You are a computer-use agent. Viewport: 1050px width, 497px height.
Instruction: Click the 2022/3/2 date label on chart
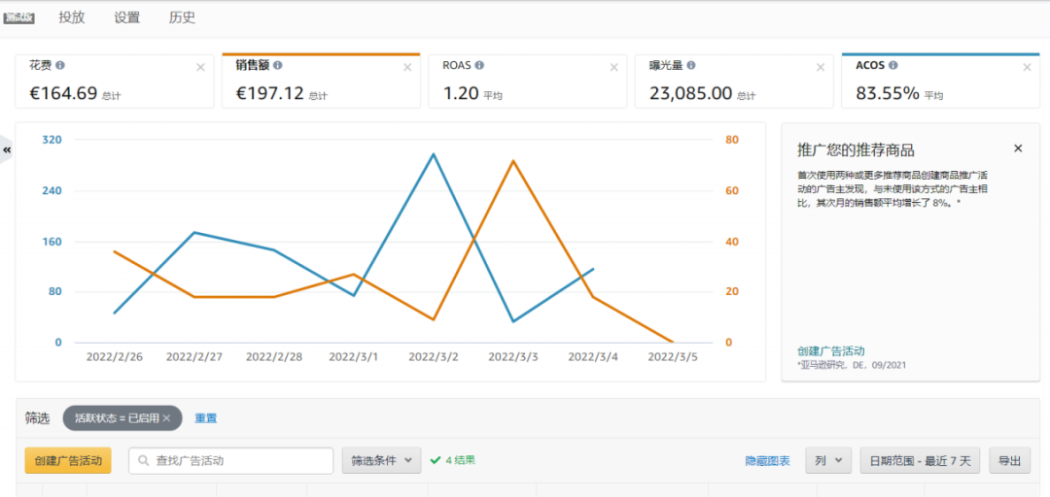pos(434,356)
